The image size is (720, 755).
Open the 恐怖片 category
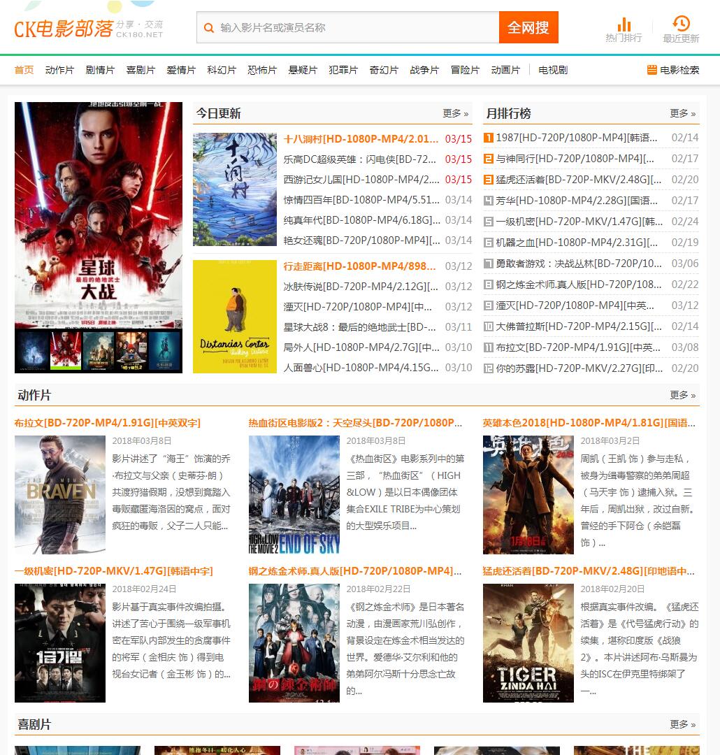(x=262, y=70)
